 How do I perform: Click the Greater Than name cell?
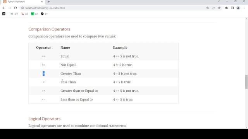(71, 74)
